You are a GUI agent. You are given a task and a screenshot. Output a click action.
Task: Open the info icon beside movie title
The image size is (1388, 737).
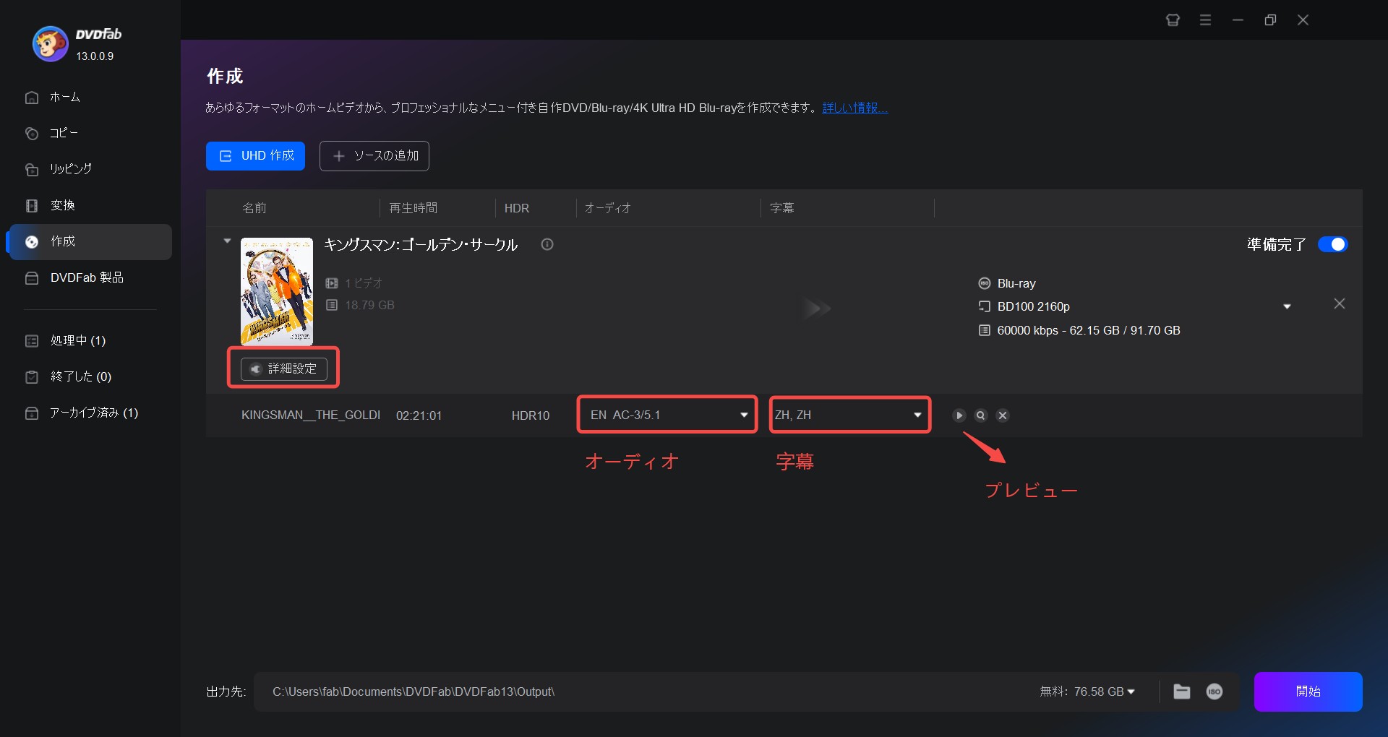tap(547, 244)
